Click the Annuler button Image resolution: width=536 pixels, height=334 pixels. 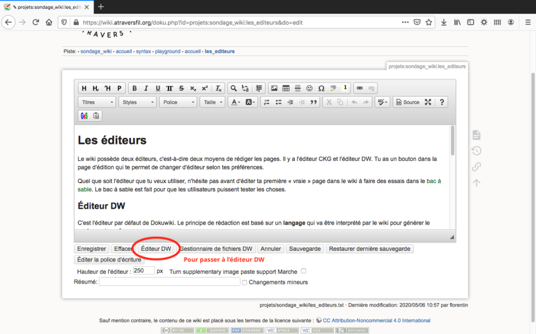click(x=270, y=249)
